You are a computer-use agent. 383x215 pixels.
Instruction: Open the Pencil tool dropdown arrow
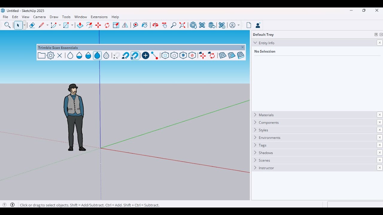(47, 25)
